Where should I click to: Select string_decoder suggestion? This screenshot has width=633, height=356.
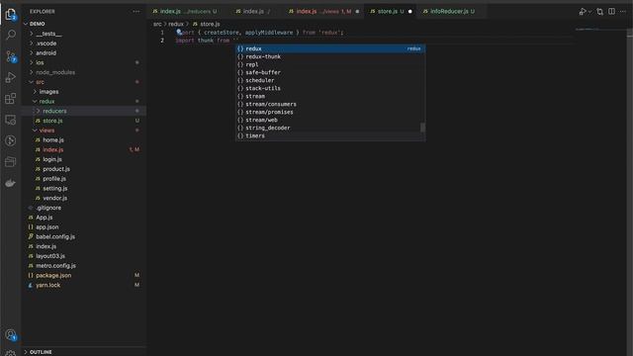[x=330, y=128]
